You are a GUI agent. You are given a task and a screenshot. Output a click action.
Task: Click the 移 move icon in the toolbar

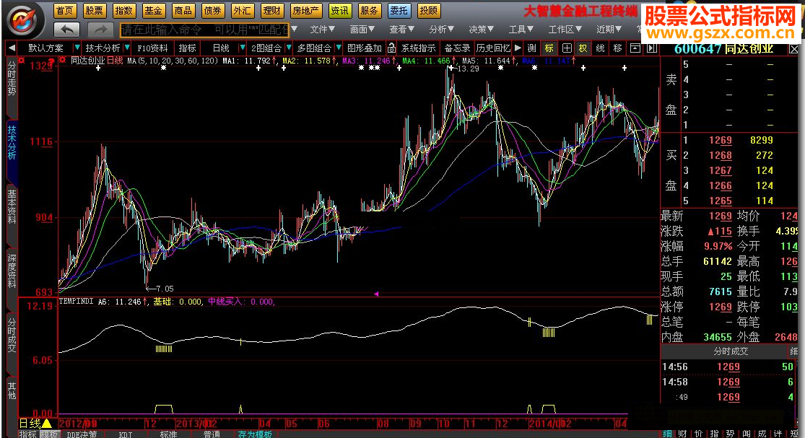click(617, 48)
